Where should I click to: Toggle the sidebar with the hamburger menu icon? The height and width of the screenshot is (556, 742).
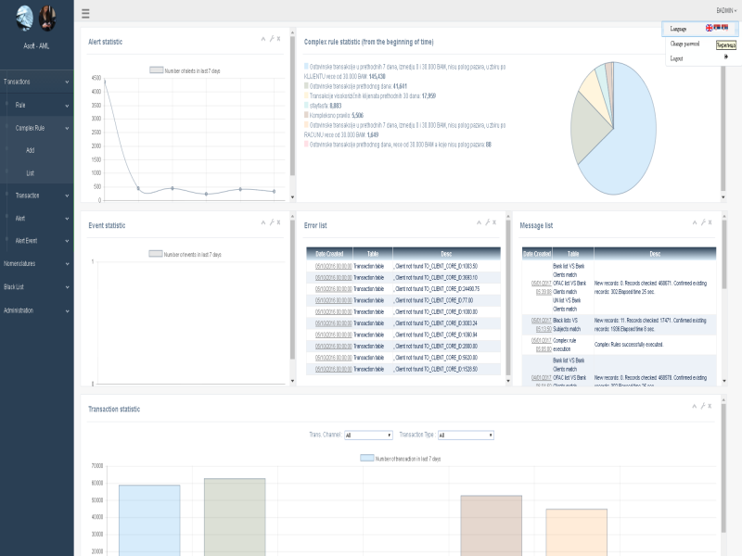85,13
